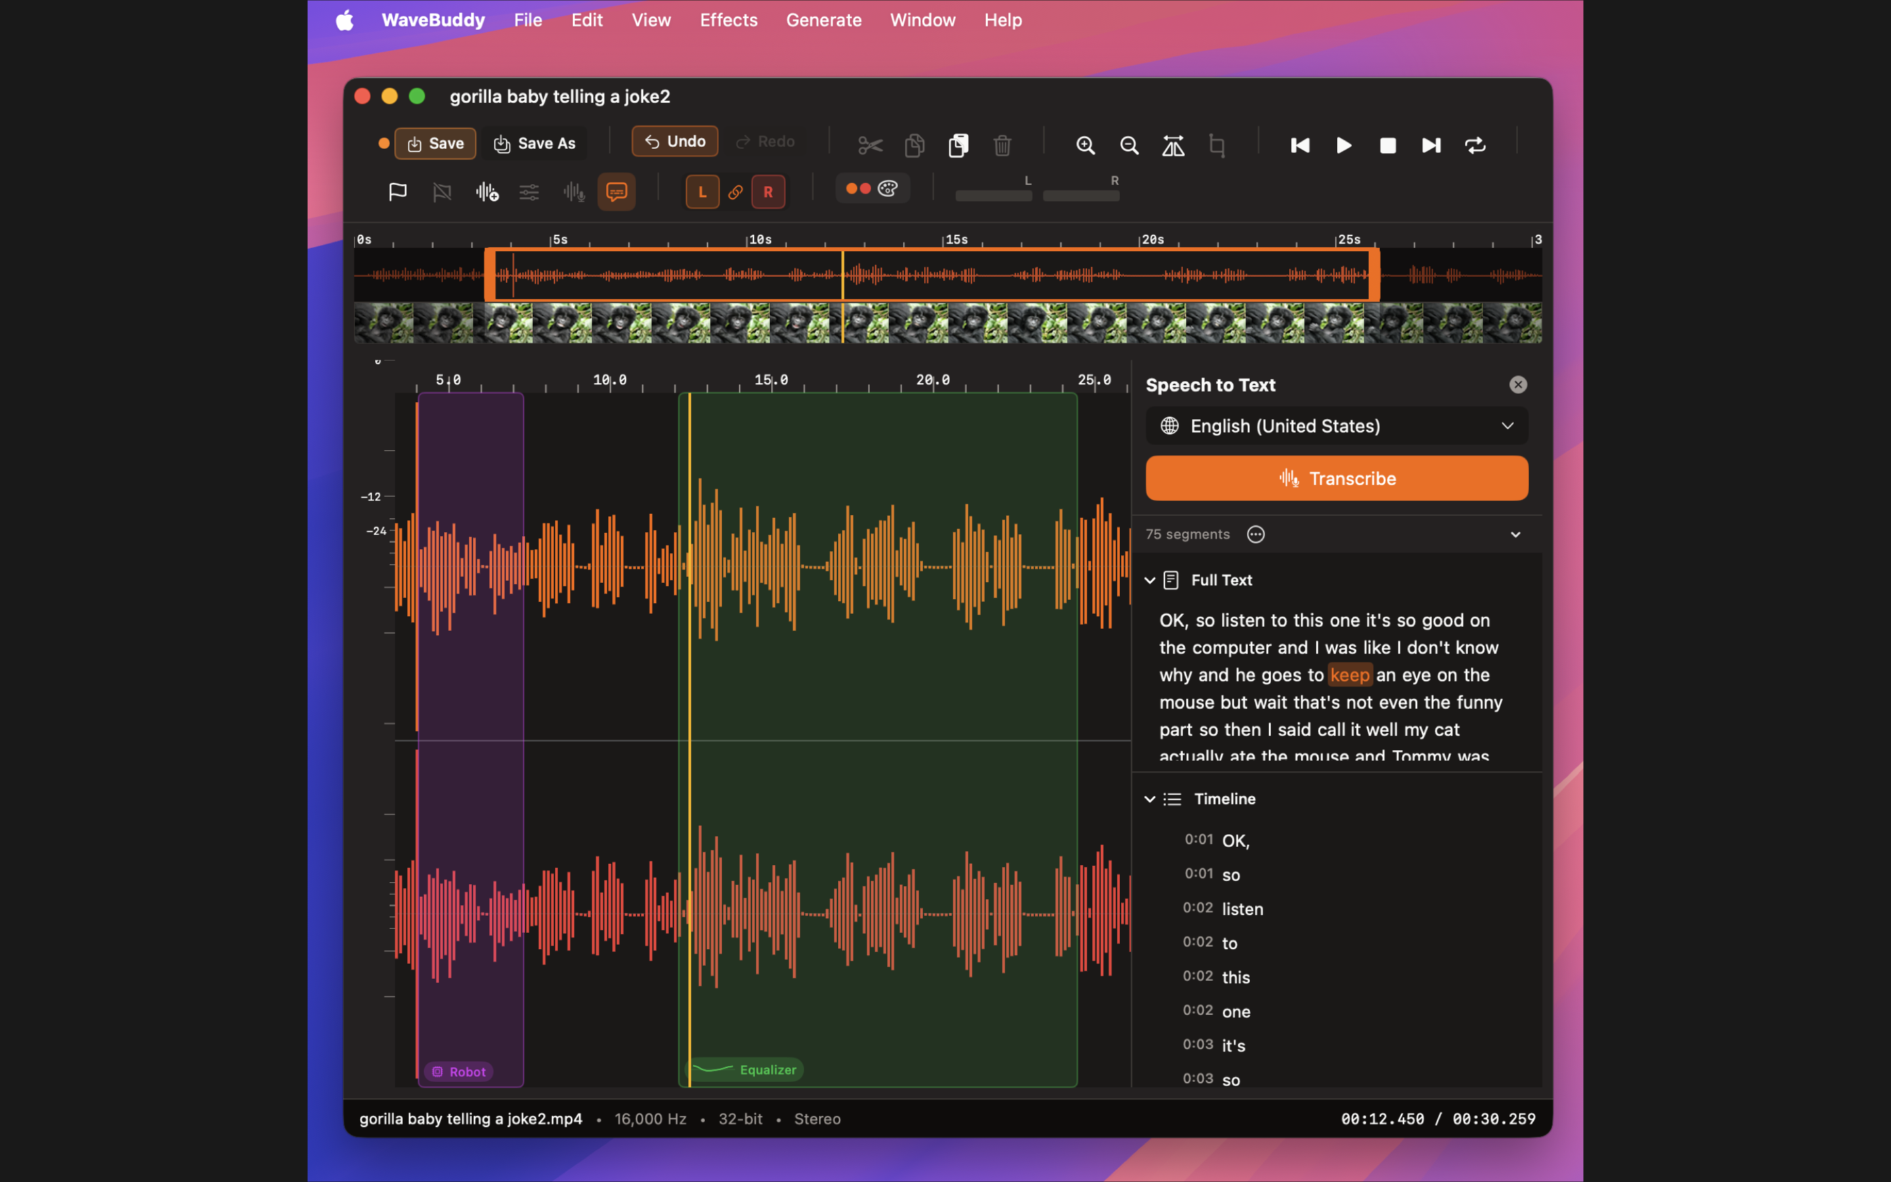Toggle the left channel L button
Image resolution: width=1891 pixels, height=1182 pixels.
click(x=702, y=192)
